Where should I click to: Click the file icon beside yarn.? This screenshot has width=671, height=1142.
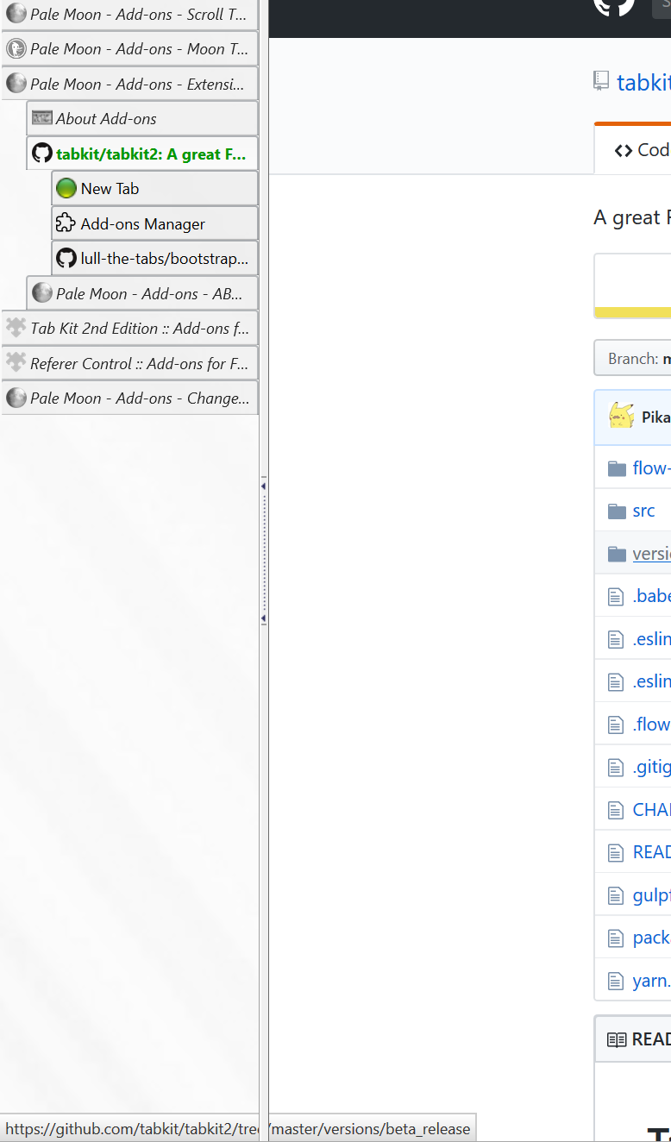coord(616,981)
